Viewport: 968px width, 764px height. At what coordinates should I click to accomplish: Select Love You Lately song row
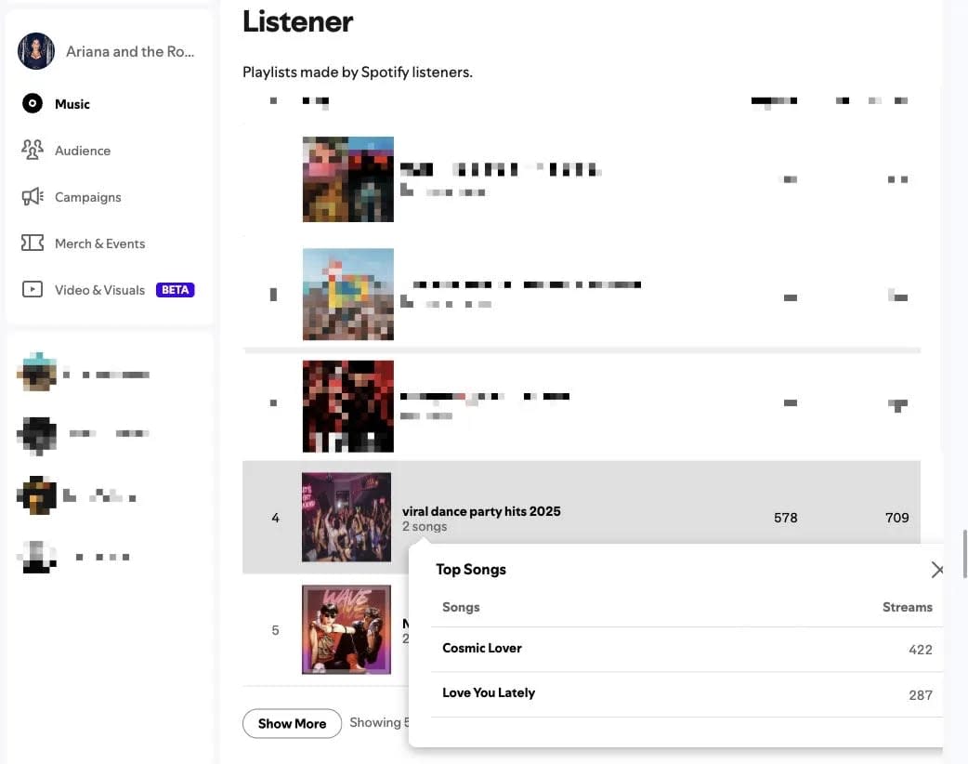tap(687, 693)
